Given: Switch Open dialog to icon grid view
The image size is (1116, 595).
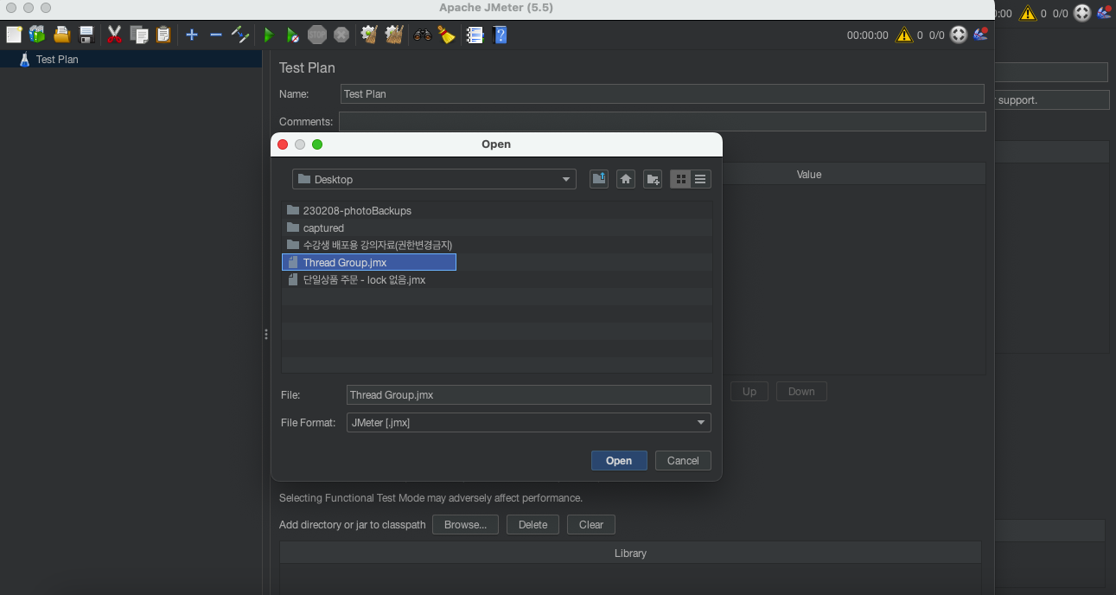Looking at the screenshot, I should [680, 179].
